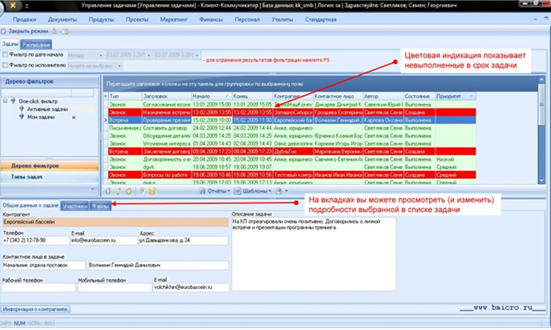Click the Описание задачи text area
Image resolution: width=551 pixels, height=330 pixels.
pyautogui.click(x=312, y=249)
